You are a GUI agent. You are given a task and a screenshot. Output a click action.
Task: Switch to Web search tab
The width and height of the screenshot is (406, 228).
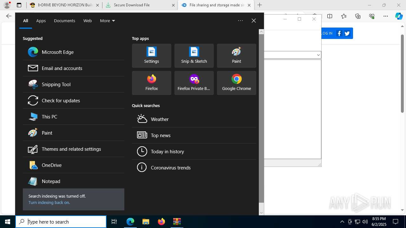[x=88, y=21]
